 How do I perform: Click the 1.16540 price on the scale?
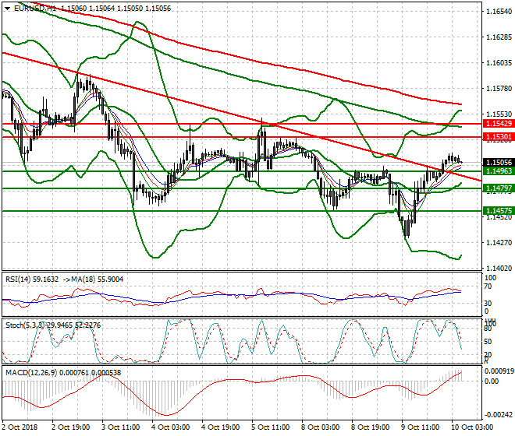tap(499, 12)
